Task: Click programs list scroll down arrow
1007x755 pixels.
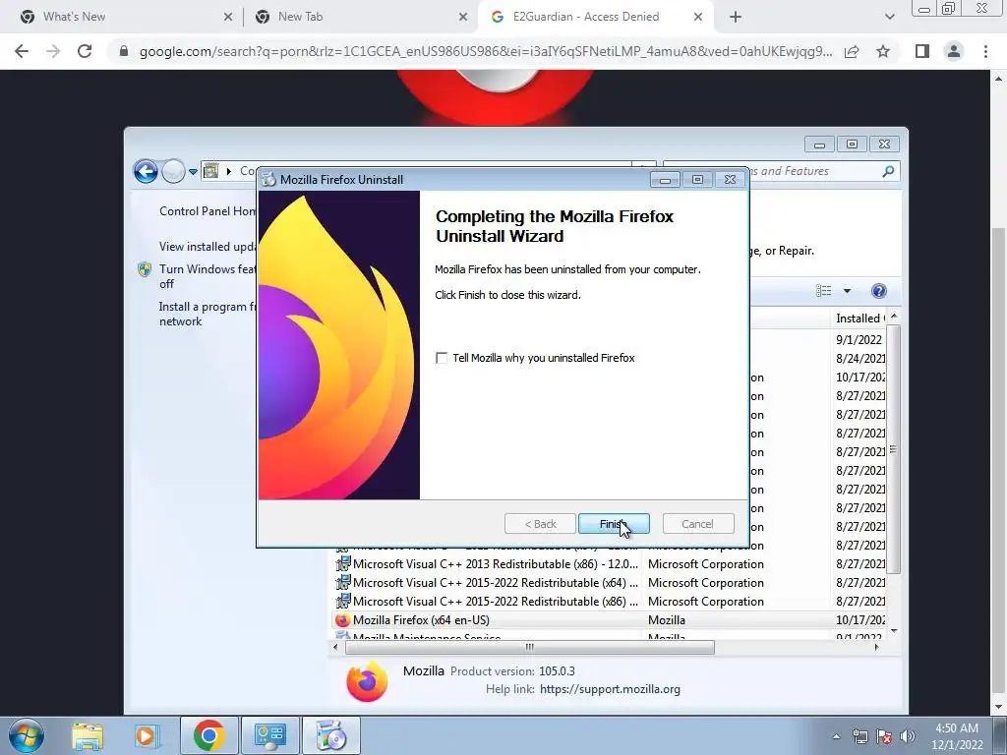Action: tap(893, 632)
